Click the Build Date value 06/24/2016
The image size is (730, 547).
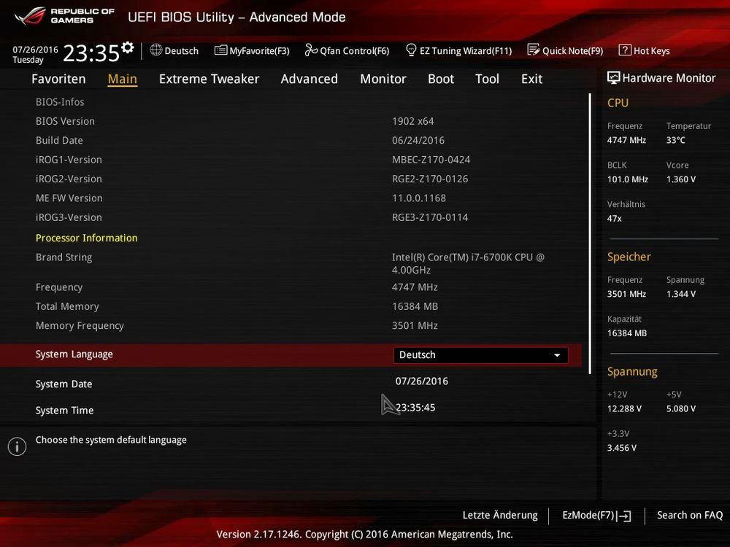pos(418,141)
